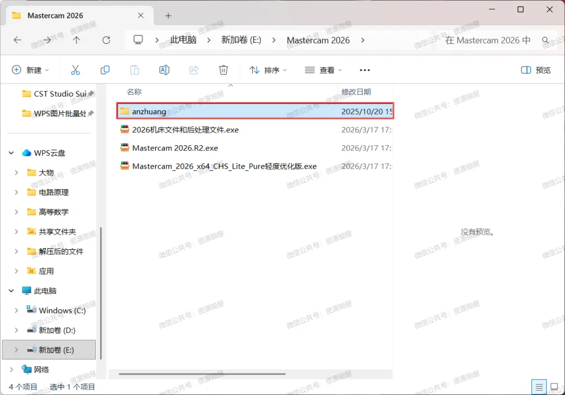Image resolution: width=565 pixels, height=395 pixels.
Task: Sort by the 修改日期 column header
Action: (356, 92)
